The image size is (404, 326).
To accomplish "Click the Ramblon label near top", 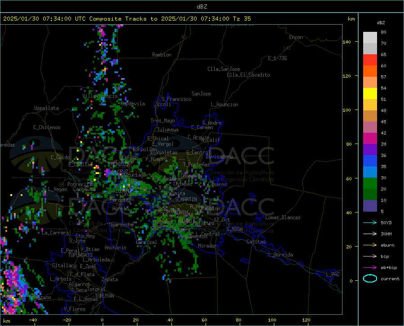I will click(x=162, y=55).
